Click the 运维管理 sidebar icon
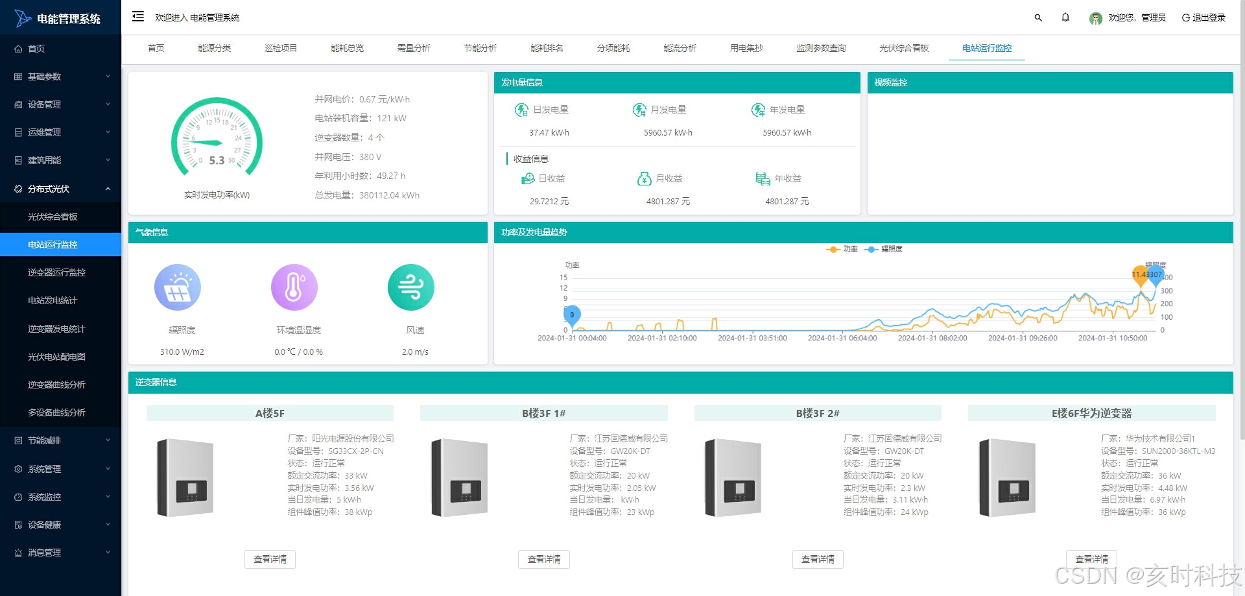1245x596 pixels. click(18, 132)
